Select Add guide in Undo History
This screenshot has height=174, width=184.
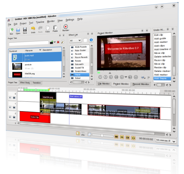(x=160, y=39)
